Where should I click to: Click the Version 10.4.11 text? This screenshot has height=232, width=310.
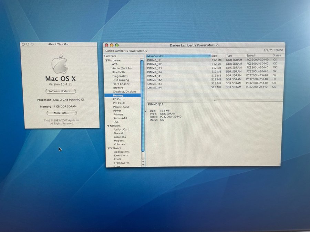pyautogui.click(x=60, y=84)
